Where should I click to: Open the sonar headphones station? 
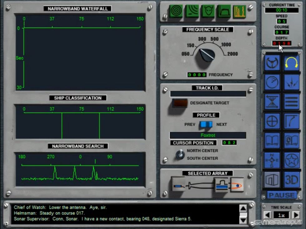click(291, 63)
